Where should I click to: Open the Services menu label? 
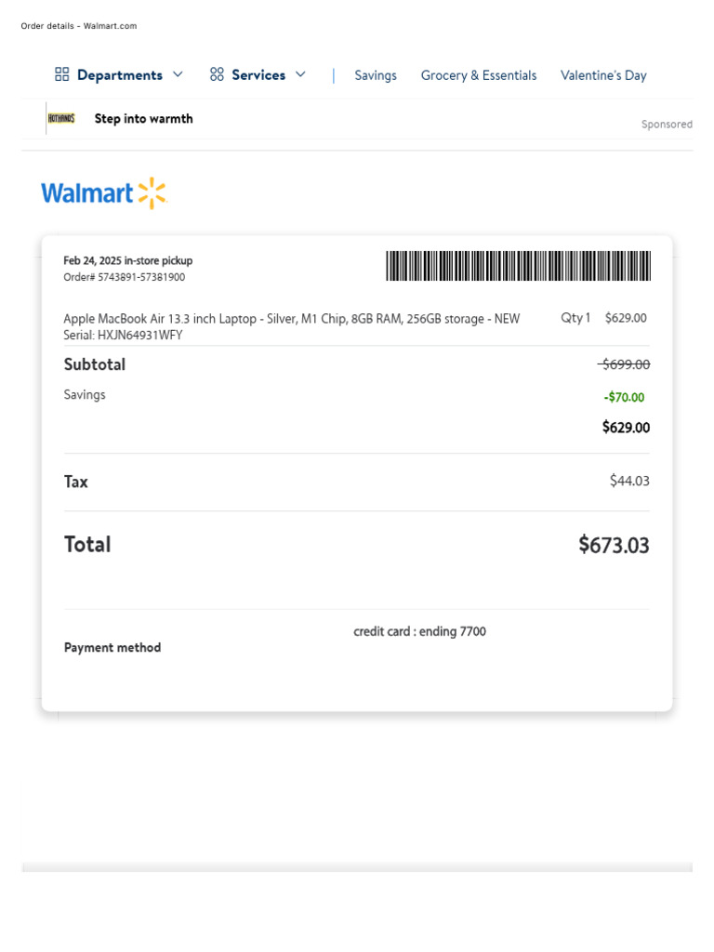coord(258,75)
